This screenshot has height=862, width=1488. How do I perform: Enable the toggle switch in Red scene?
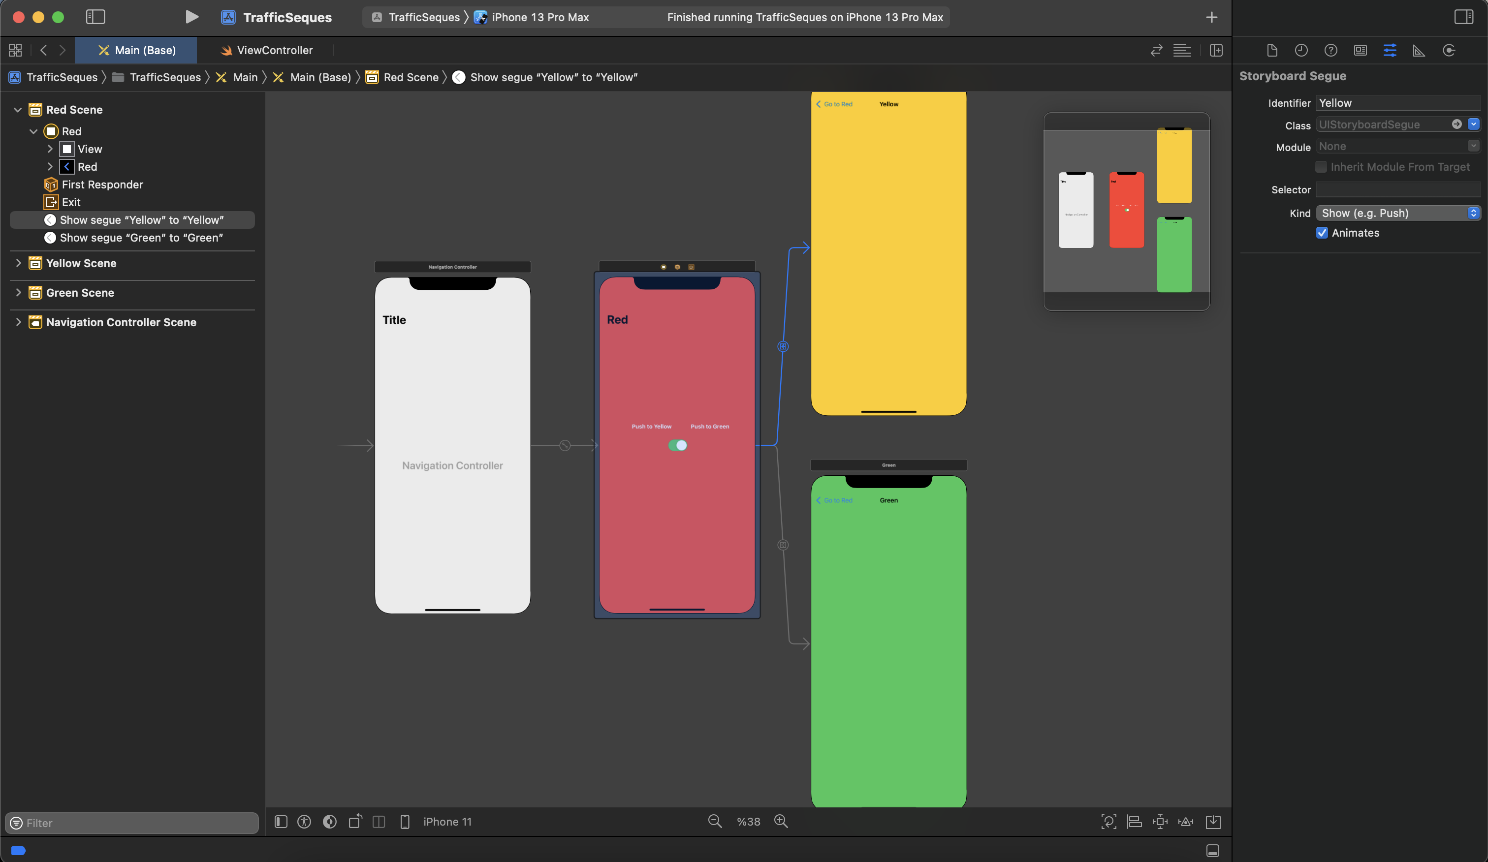click(677, 444)
